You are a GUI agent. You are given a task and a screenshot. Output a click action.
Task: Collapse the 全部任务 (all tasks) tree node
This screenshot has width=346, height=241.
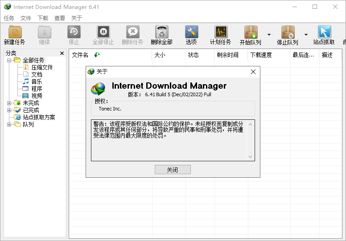[9, 60]
